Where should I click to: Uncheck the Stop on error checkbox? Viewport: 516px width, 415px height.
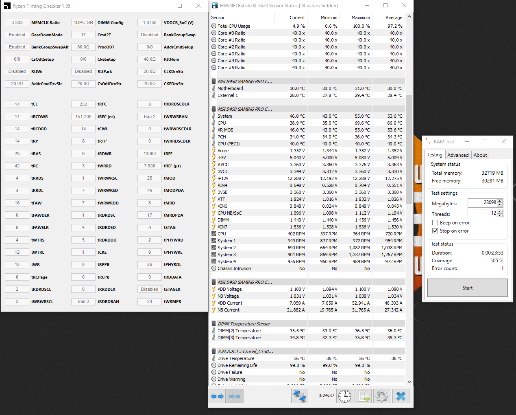pos(435,231)
